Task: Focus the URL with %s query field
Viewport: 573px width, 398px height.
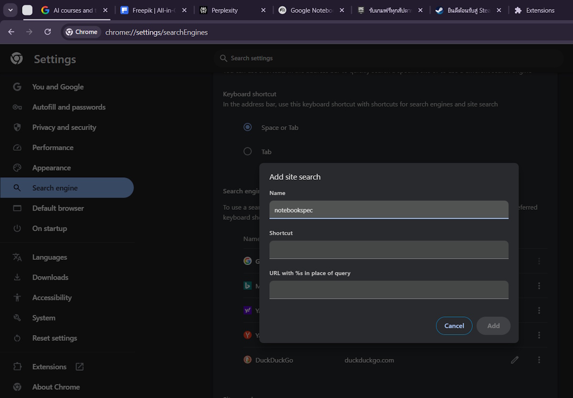Action: tap(389, 290)
